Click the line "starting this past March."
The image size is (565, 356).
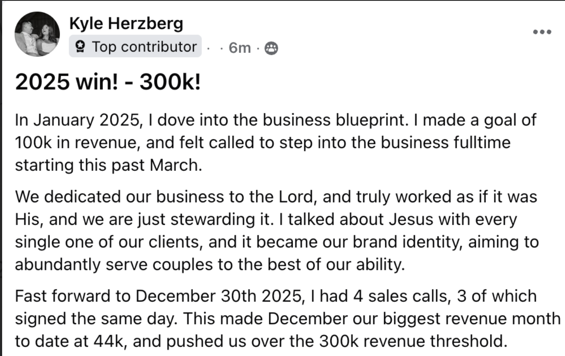point(108,164)
